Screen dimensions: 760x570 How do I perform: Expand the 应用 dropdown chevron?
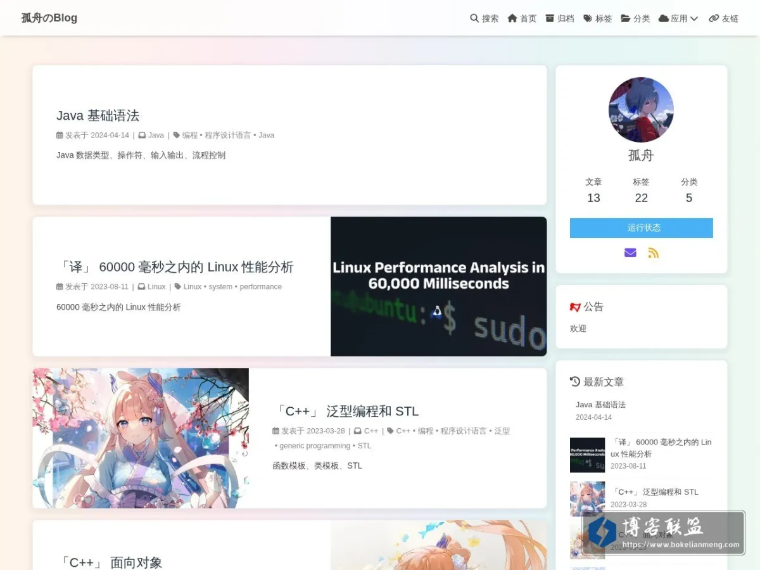[694, 18]
